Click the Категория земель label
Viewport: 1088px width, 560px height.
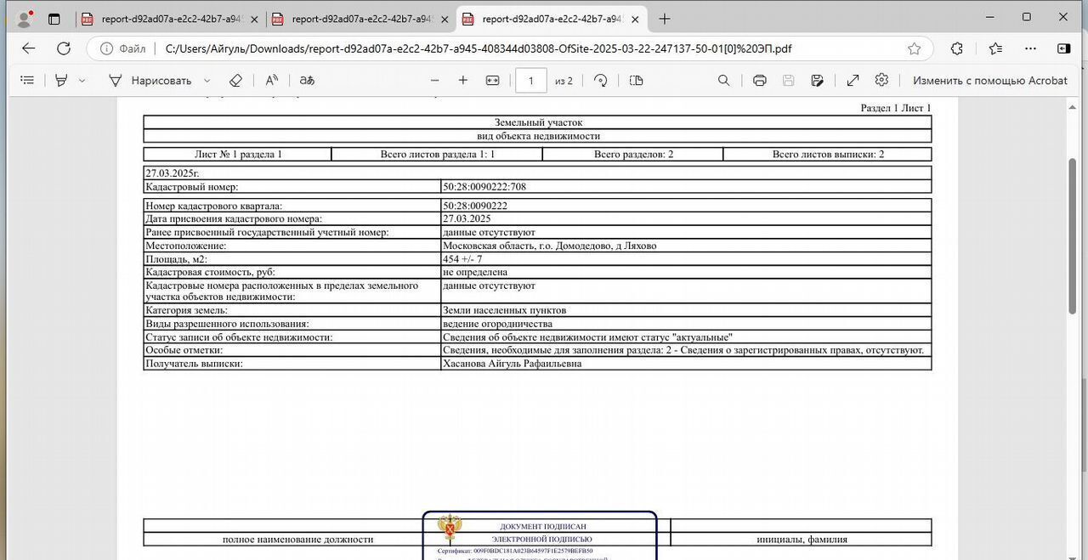click(x=186, y=310)
